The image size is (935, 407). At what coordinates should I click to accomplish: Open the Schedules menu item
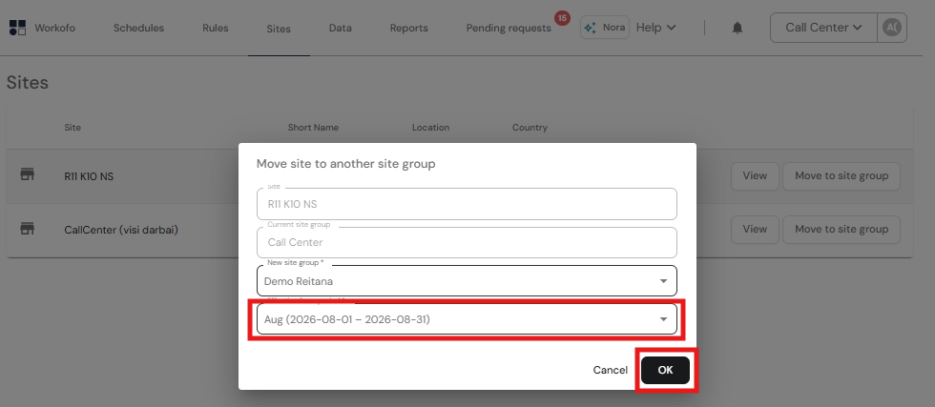pos(138,28)
